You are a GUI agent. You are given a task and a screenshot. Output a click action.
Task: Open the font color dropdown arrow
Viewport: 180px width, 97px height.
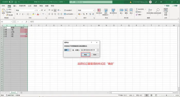click(40, 14)
